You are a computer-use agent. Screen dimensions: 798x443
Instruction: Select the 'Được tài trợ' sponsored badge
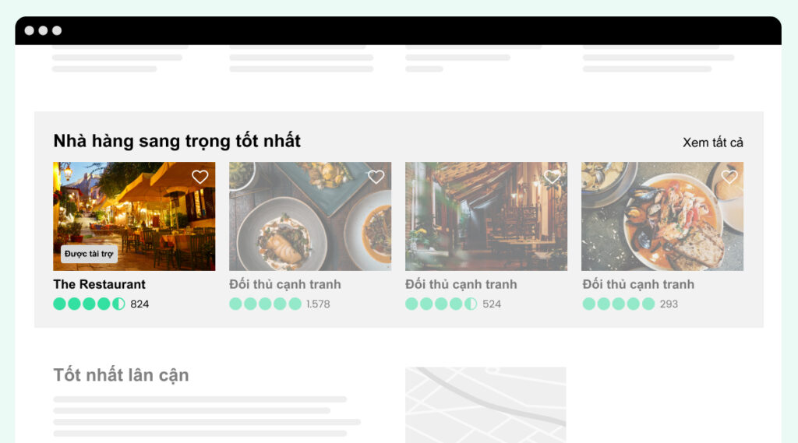[89, 254]
